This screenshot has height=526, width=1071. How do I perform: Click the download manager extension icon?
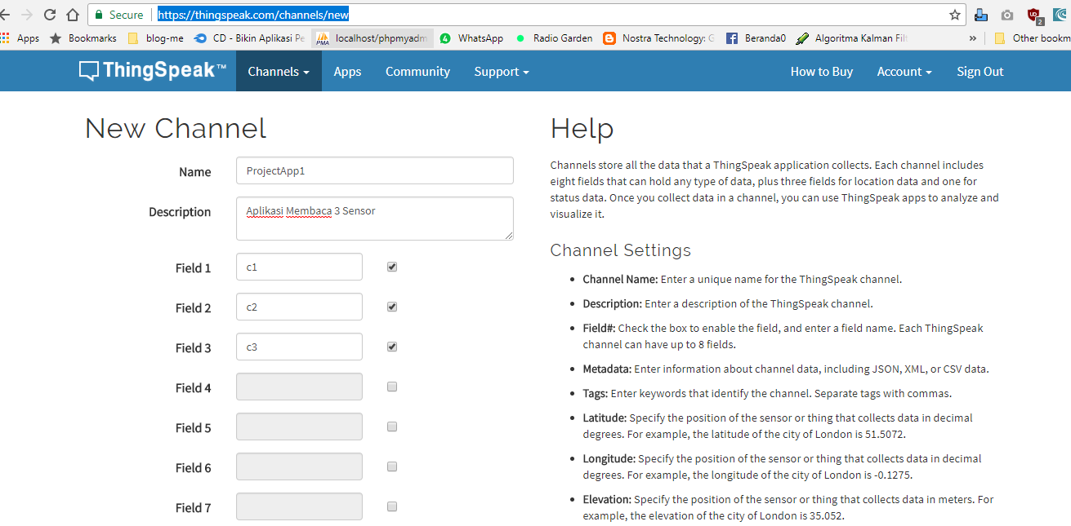(x=981, y=15)
